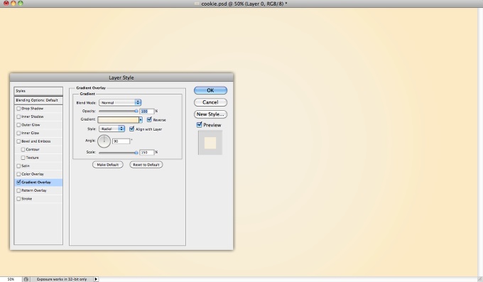Uncheck Align with Layer checkbox
The height and width of the screenshot is (282, 483).
[x=132, y=129]
